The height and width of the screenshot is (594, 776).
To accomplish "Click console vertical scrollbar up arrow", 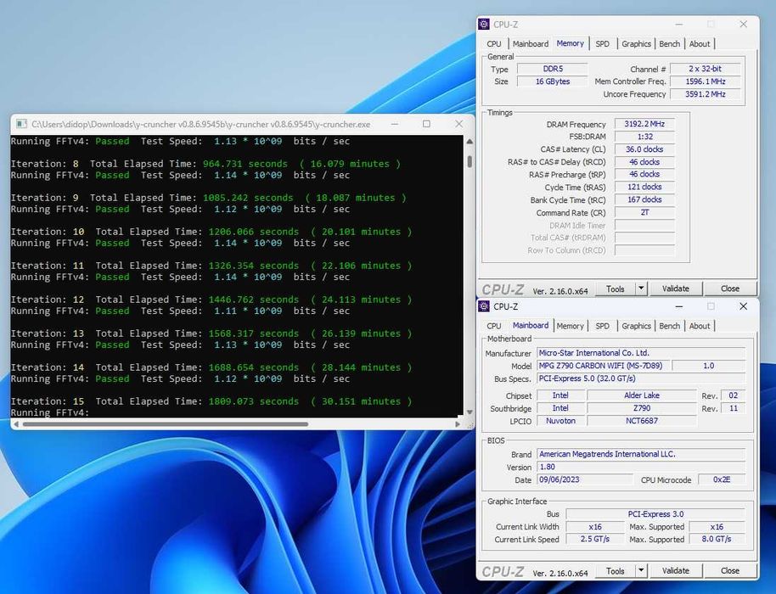I will point(470,142).
